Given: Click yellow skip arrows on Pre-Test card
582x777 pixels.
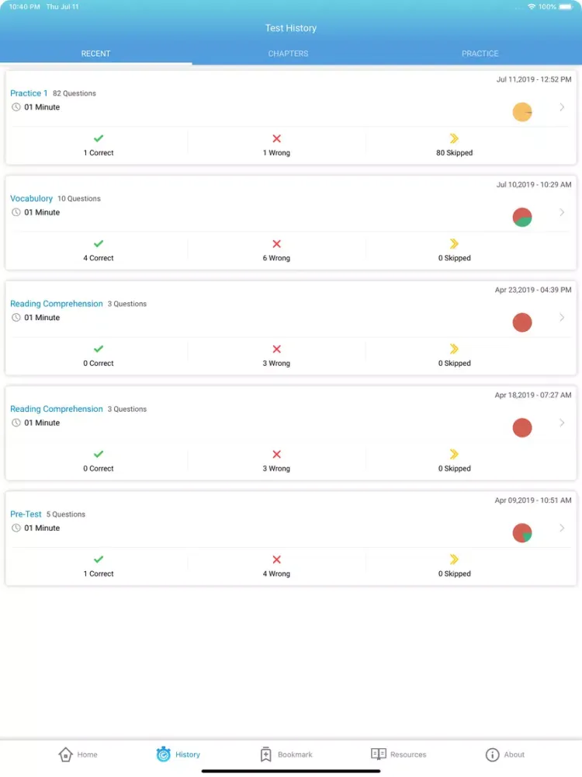Looking at the screenshot, I should tap(454, 559).
